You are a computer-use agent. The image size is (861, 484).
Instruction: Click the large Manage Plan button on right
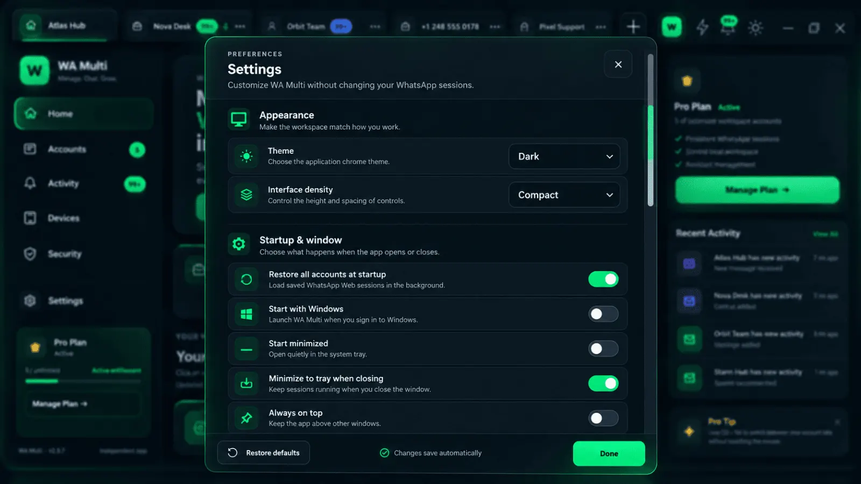[757, 190]
